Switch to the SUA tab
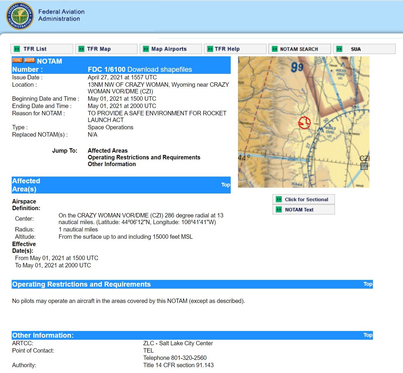The width and height of the screenshot is (403, 373). pos(364,49)
